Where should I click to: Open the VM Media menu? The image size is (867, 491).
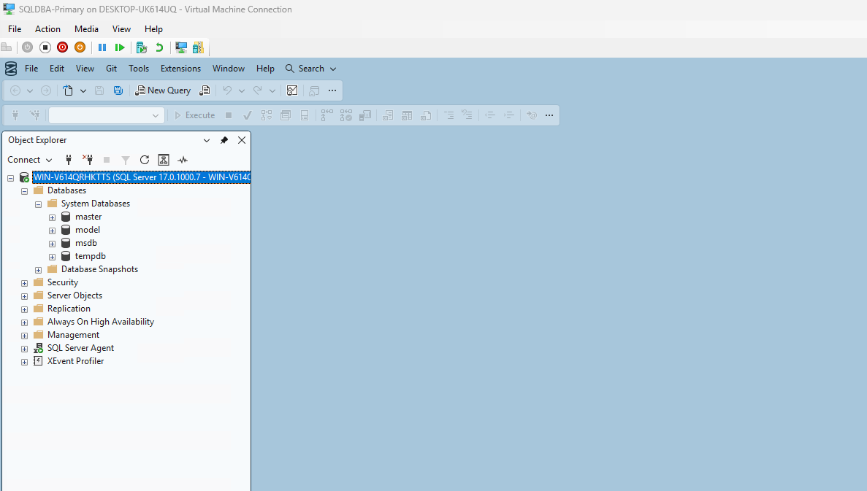[87, 29]
